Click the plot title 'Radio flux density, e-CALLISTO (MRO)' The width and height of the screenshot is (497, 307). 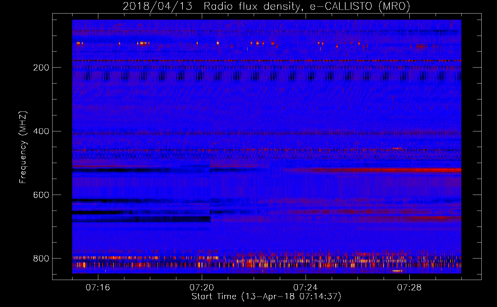[x=307, y=6]
